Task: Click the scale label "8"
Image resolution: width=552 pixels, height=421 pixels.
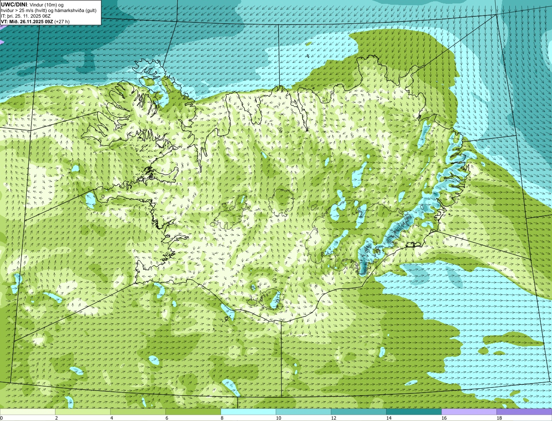Action: [x=222, y=418]
